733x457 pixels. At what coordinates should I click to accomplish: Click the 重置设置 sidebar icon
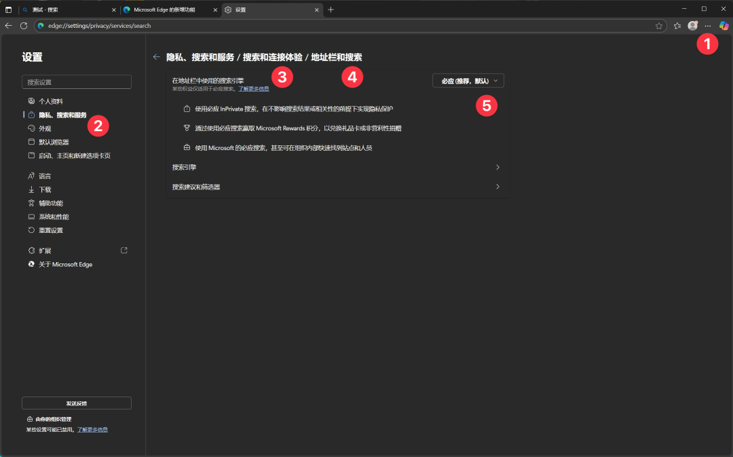pyautogui.click(x=31, y=230)
